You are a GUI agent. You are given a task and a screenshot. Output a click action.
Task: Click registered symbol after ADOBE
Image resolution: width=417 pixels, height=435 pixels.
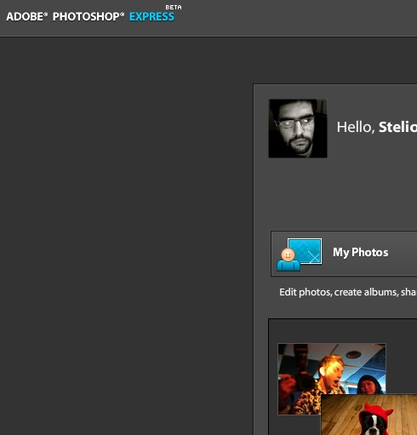coord(46,14)
